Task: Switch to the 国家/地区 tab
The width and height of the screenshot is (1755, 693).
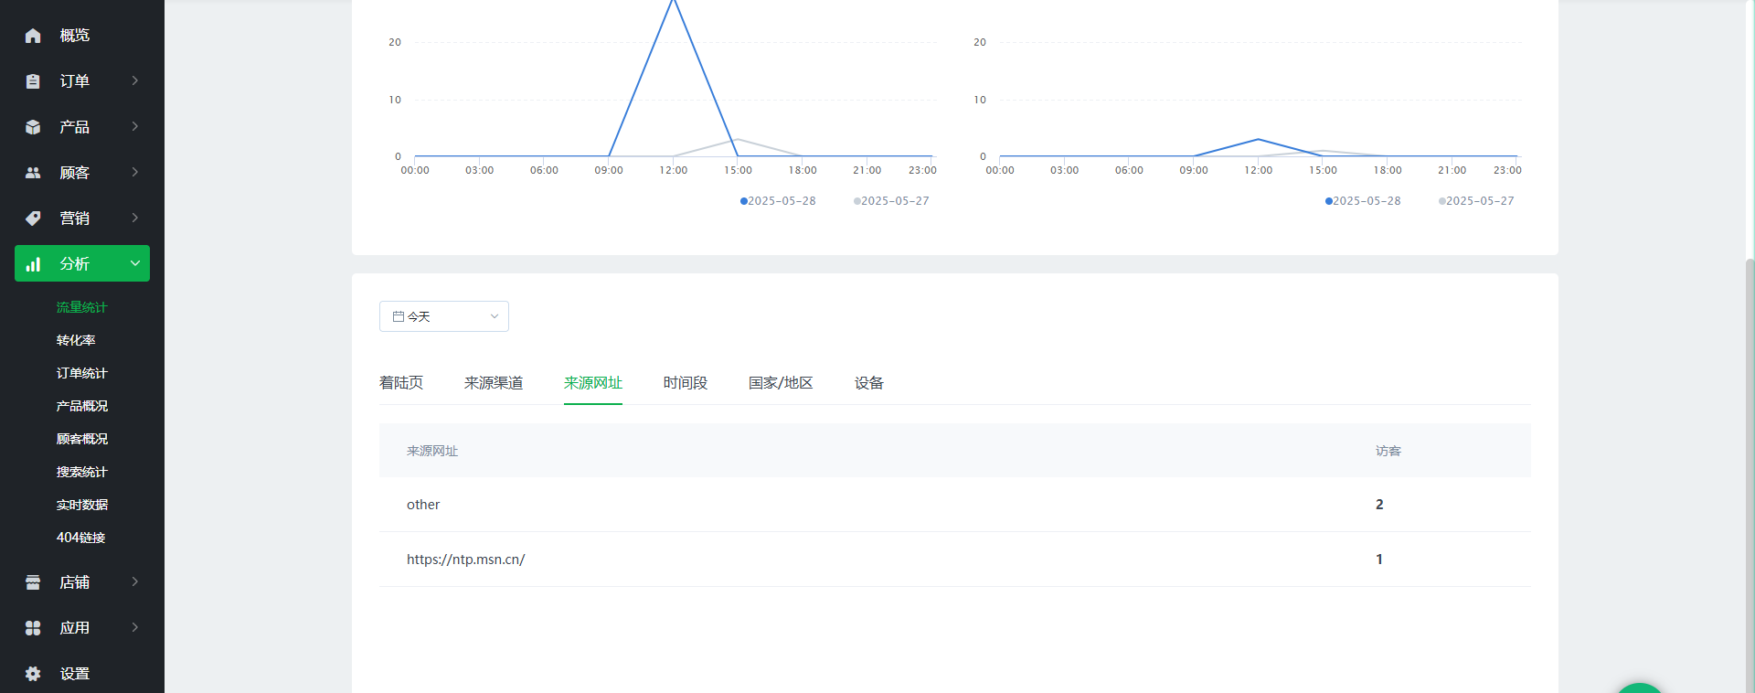Action: pyautogui.click(x=781, y=383)
